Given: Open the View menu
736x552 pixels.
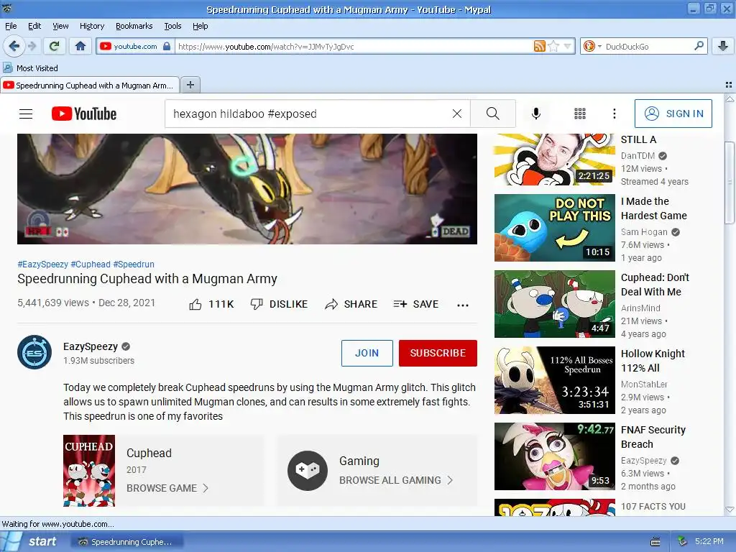Looking at the screenshot, I should (60, 26).
